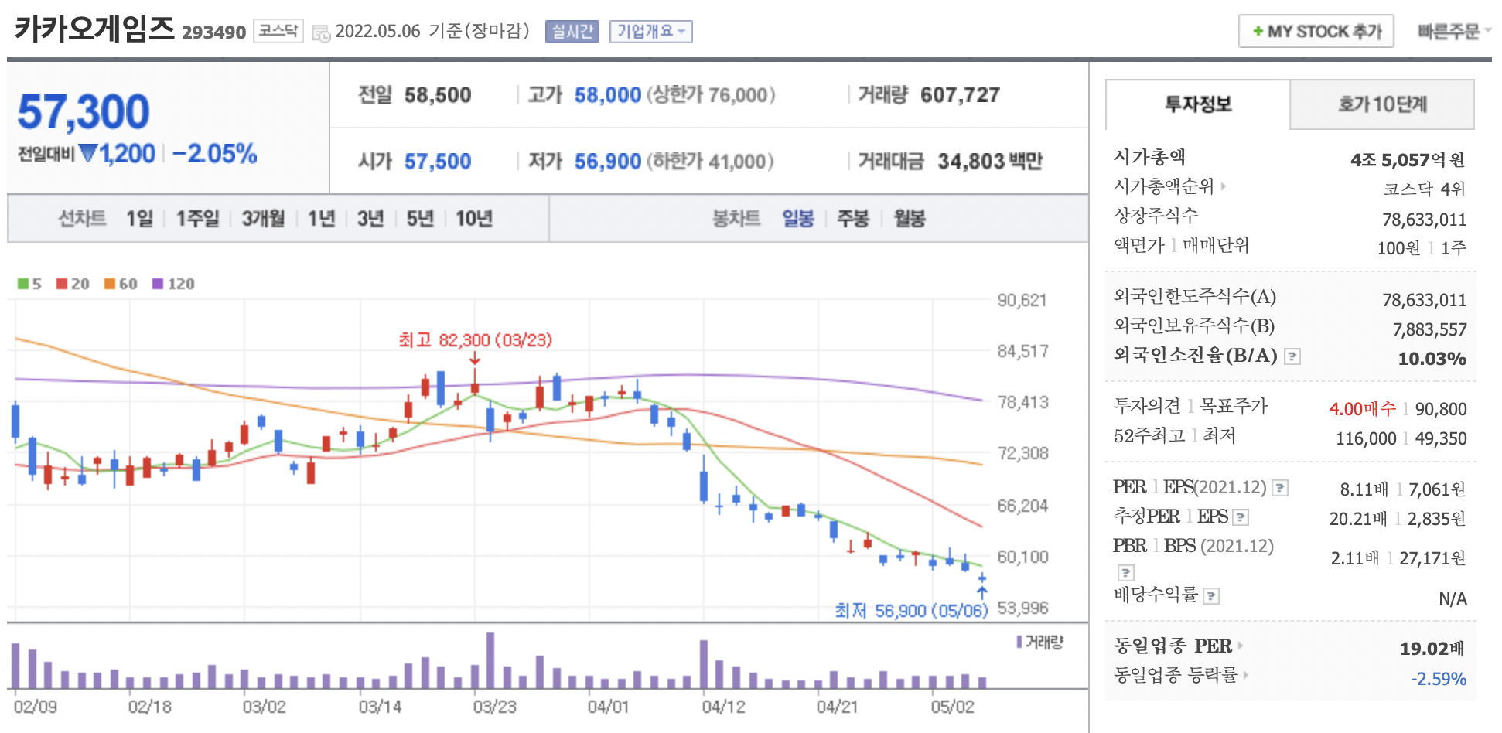Click the 외국인소진율(B/A) label
This screenshot has height=733, width=1502.
pos(1195,356)
